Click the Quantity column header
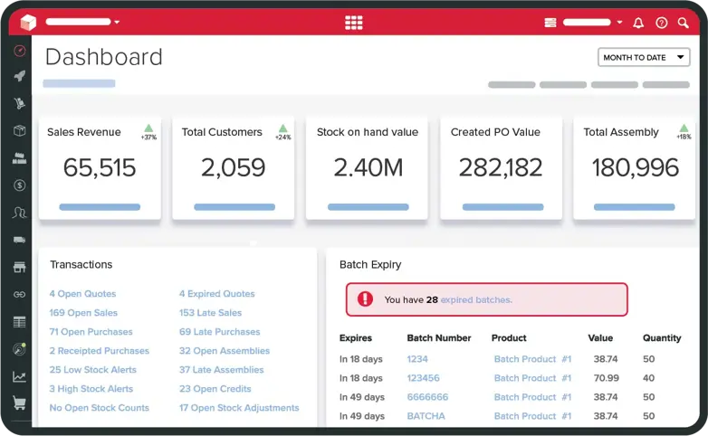The image size is (708, 436). 662,338
